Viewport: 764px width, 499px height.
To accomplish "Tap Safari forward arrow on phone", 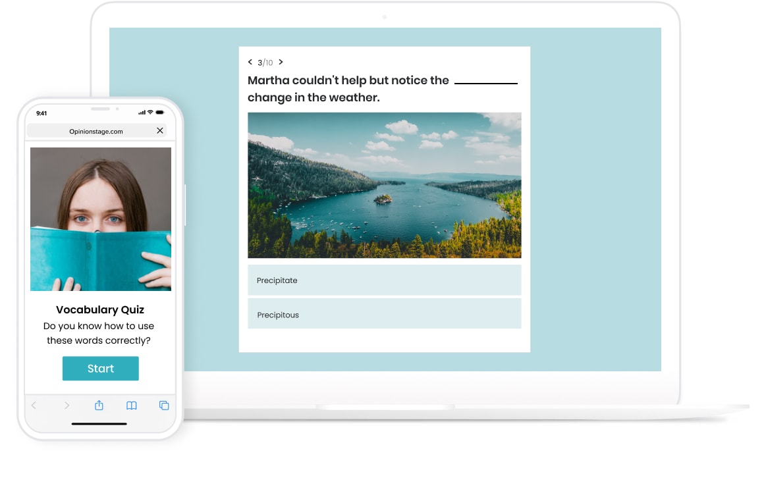I will pos(67,406).
